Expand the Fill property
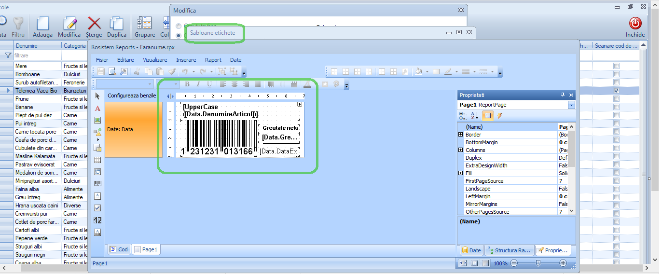This screenshot has height=274, width=662. point(461,173)
